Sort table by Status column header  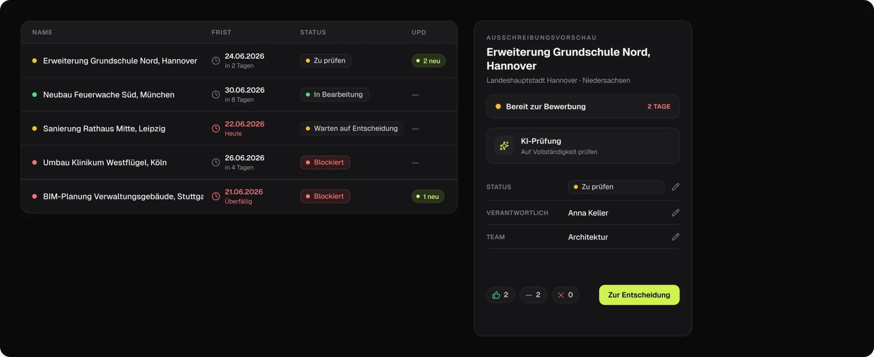click(313, 32)
